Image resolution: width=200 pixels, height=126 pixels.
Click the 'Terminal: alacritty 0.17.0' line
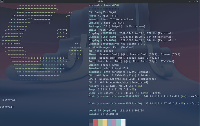(x=108, y=68)
